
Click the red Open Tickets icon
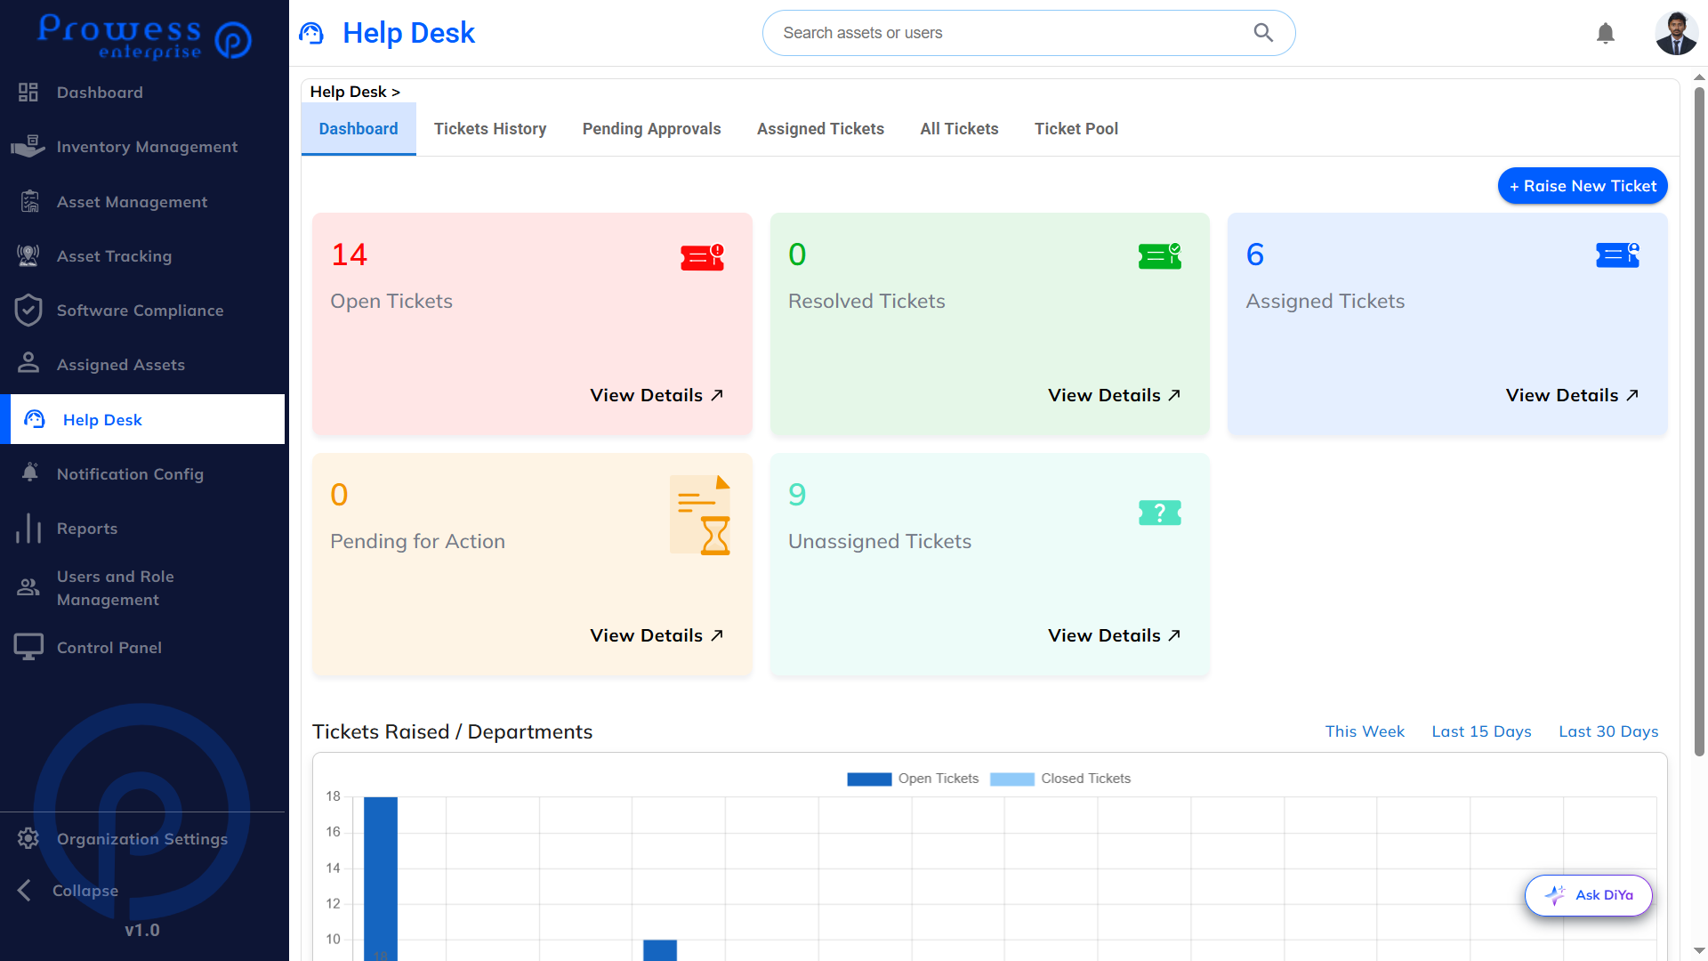[x=703, y=257]
